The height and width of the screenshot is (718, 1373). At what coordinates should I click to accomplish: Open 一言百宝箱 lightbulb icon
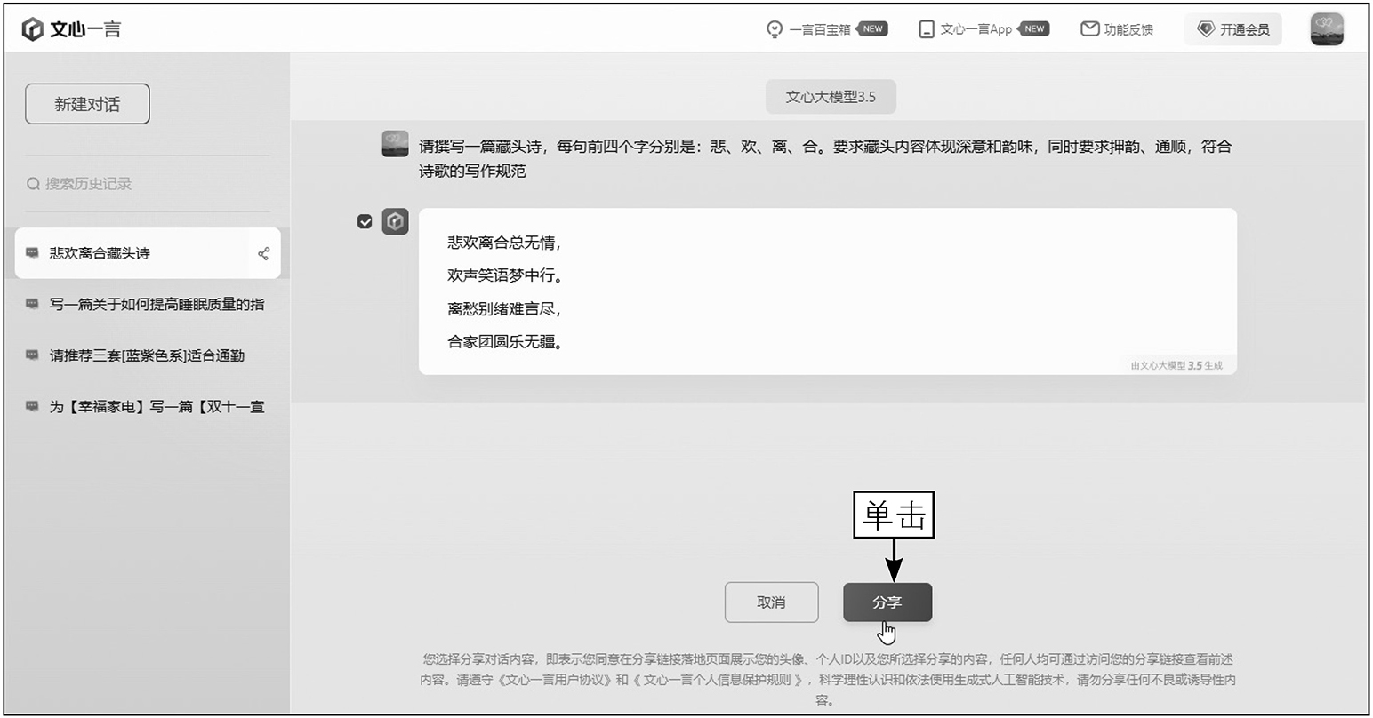pyautogui.click(x=775, y=29)
